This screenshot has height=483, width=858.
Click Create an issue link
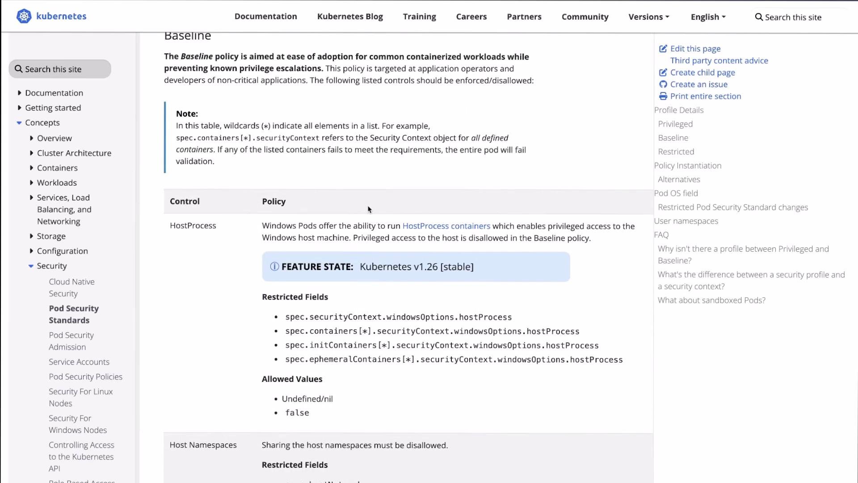pos(699,84)
